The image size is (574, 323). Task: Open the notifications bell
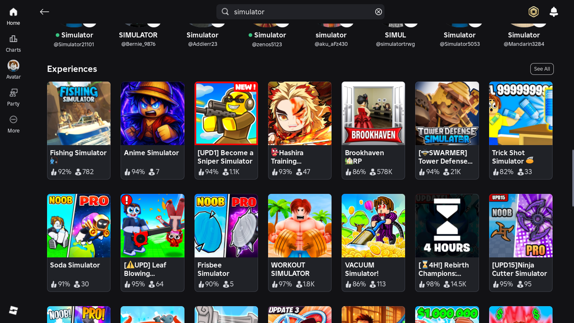[x=554, y=12]
